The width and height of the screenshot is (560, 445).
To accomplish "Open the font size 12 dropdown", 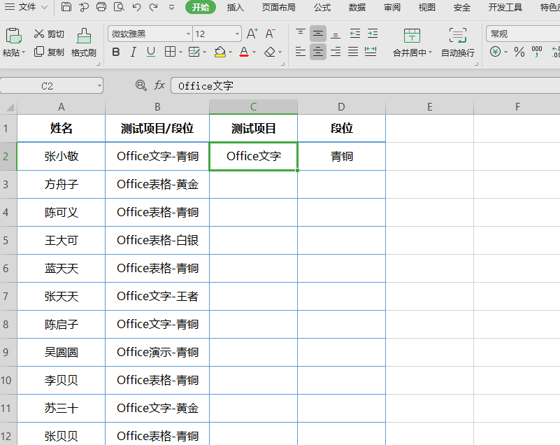I will (x=237, y=34).
